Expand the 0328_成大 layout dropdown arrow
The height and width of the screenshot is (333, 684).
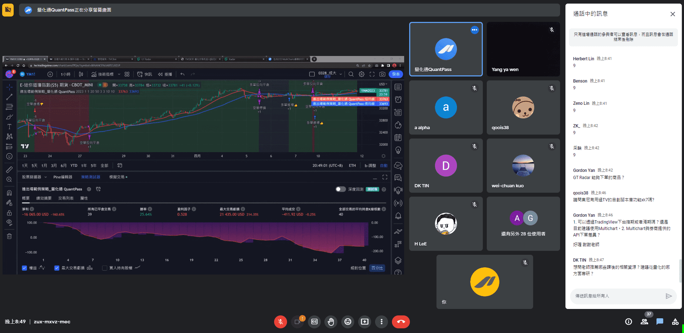pyautogui.click(x=340, y=74)
